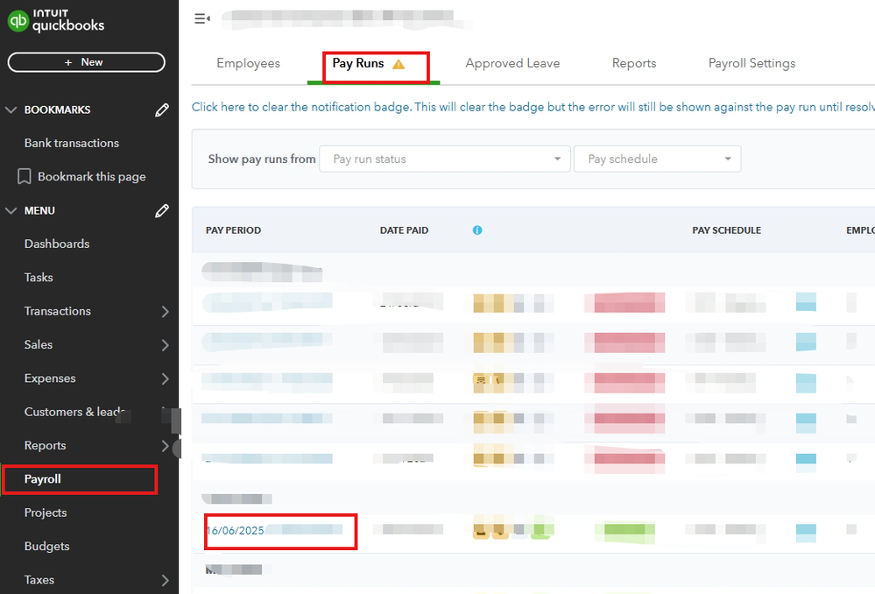The height and width of the screenshot is (594, 875).
Task: Open Bank transactions bookmark
Action: pos(72,143)
